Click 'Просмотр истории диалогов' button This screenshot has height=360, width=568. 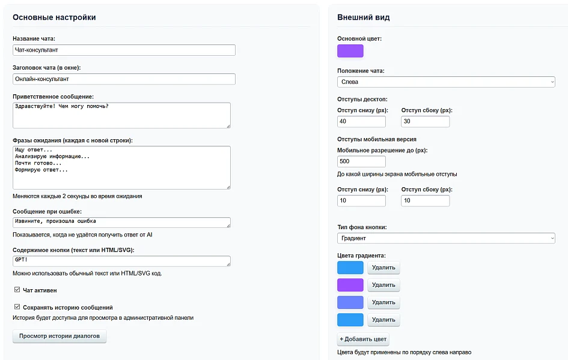[60, 336]
